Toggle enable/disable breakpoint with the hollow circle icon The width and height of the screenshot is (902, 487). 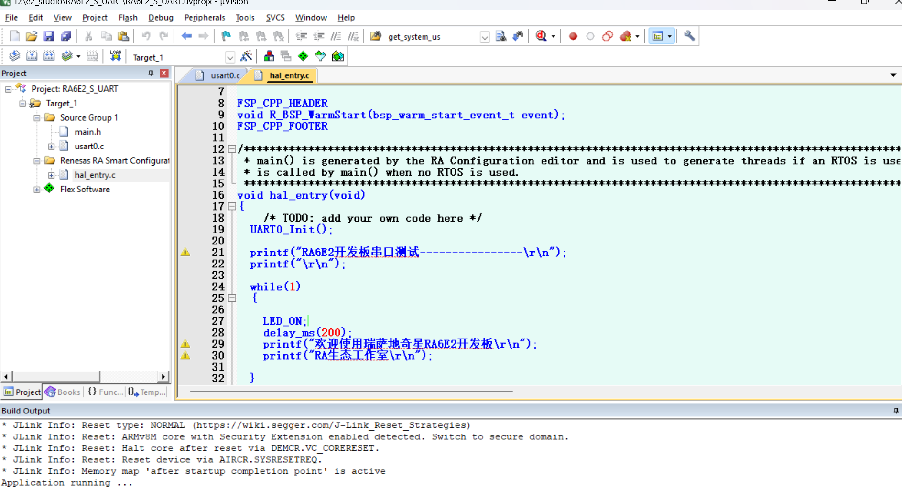590,36
